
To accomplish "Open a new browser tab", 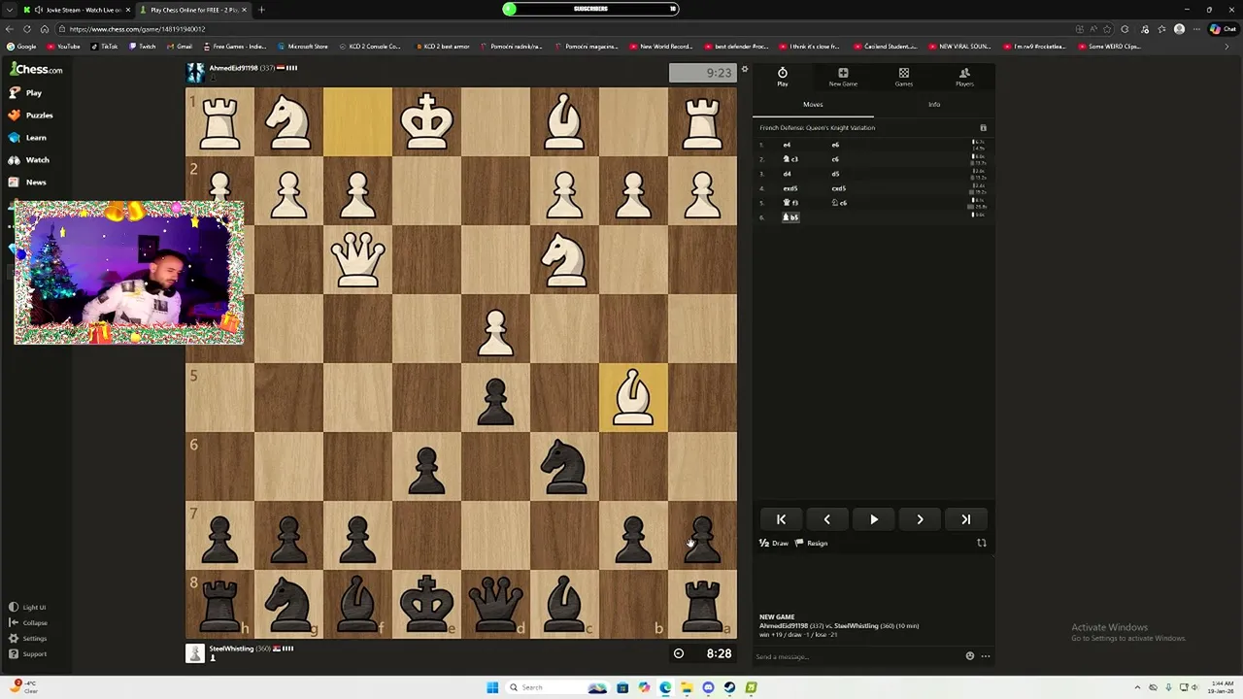I will pos(261,10).
